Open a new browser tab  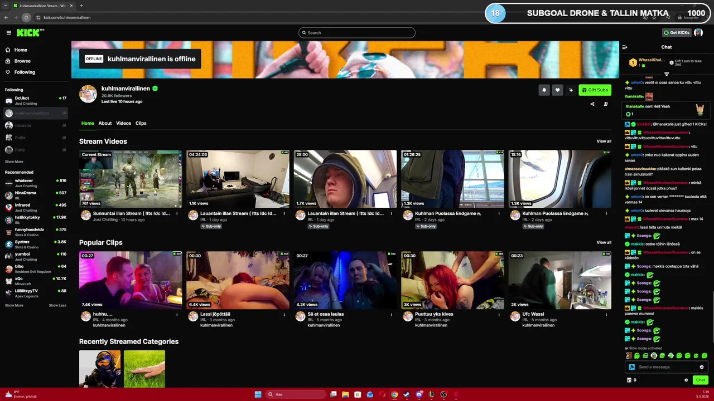pos(81,6)
